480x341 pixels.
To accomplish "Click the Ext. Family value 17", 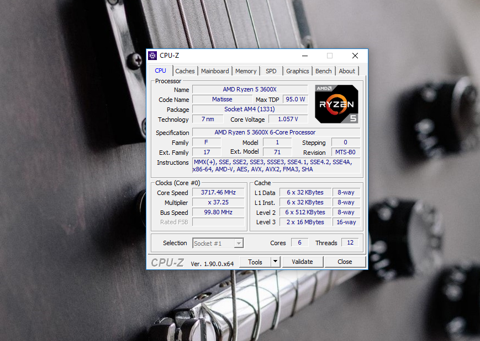I will 207,152.
